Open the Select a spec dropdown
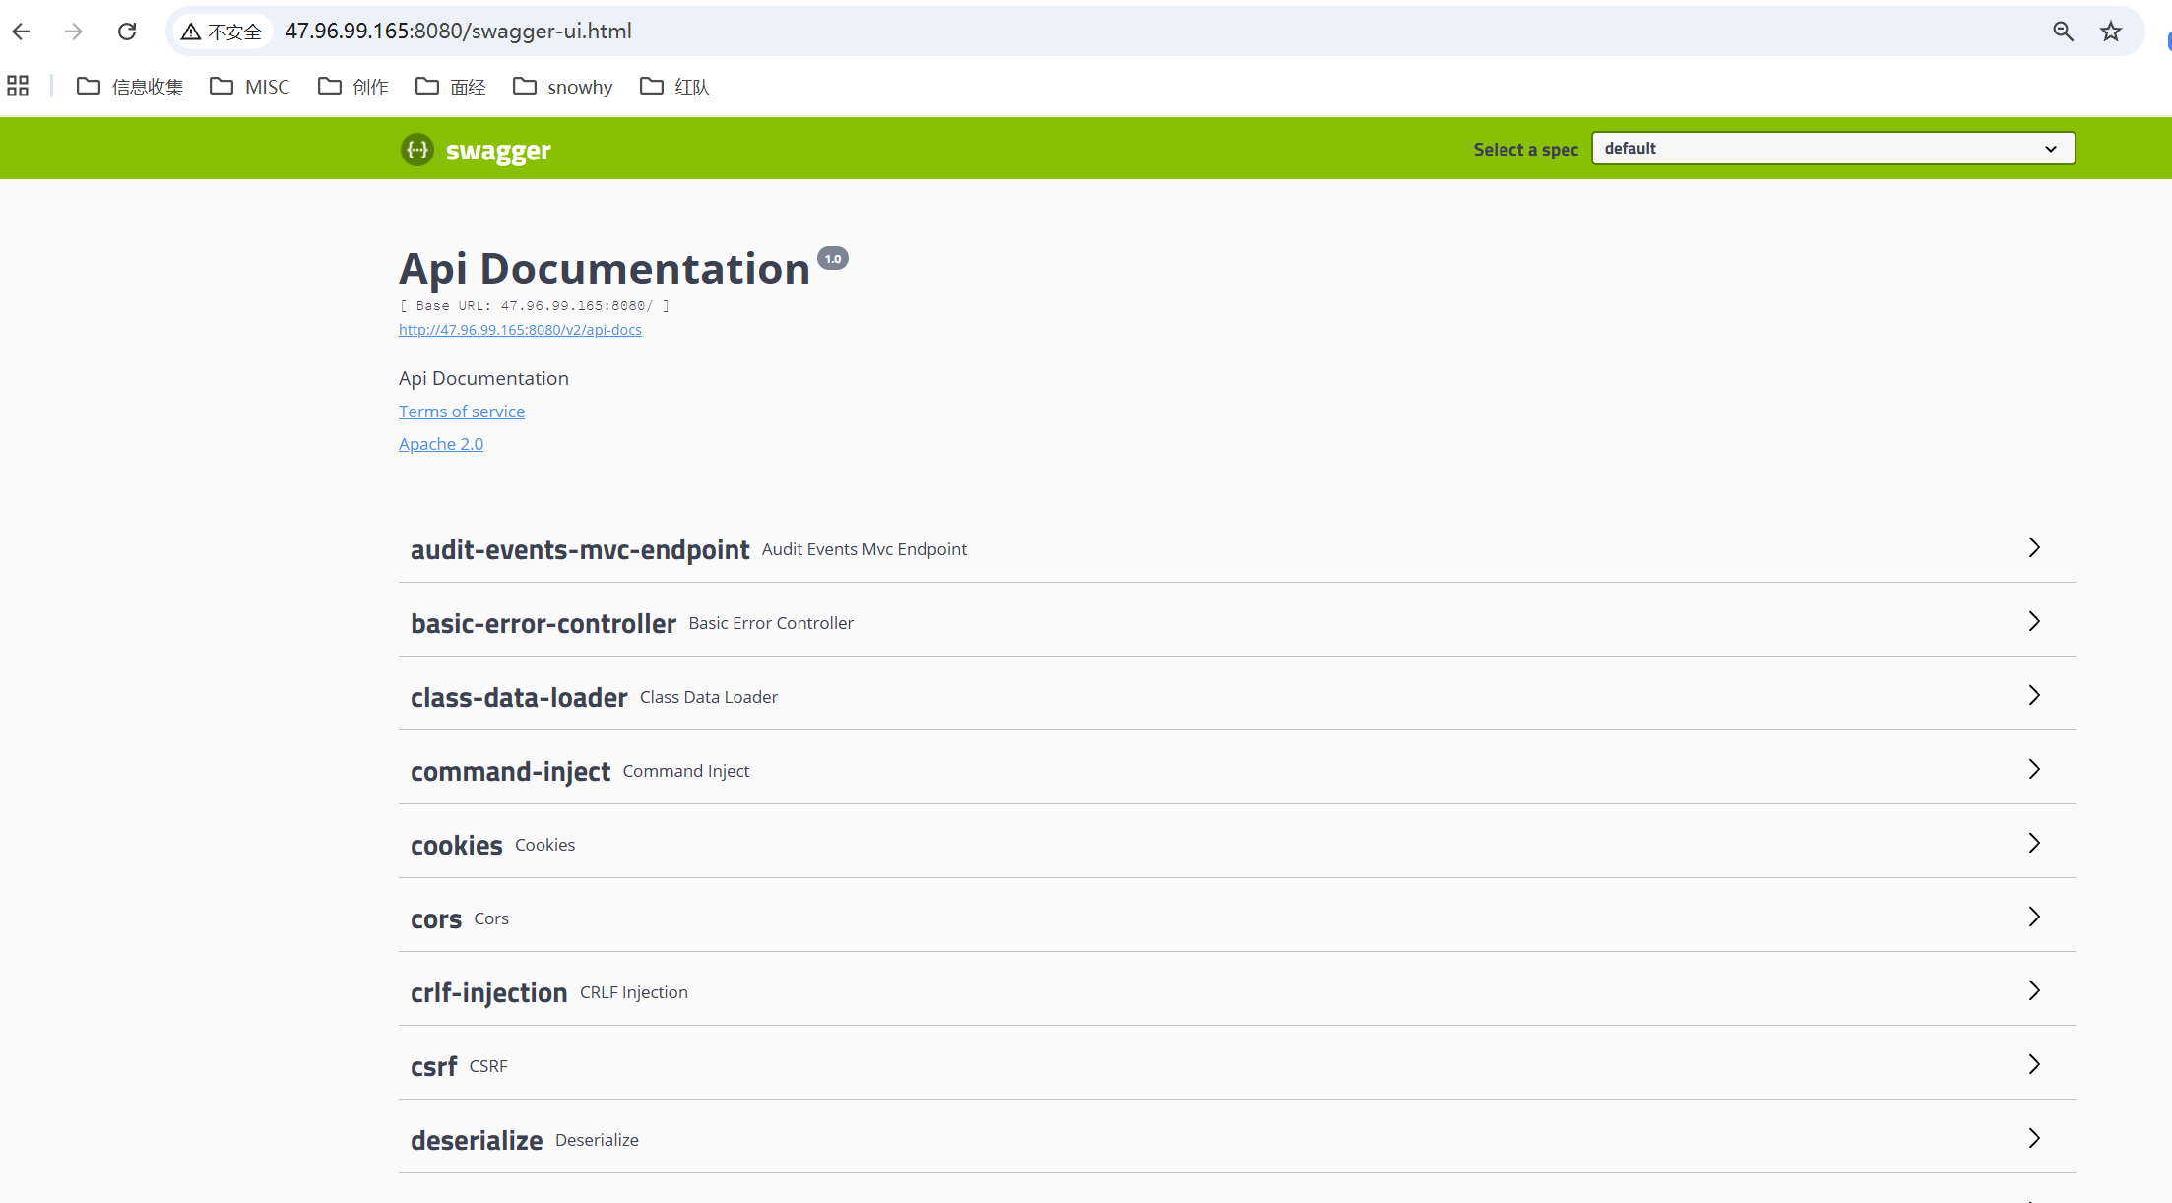The image size is (2172, 1203). (1832, 149)
